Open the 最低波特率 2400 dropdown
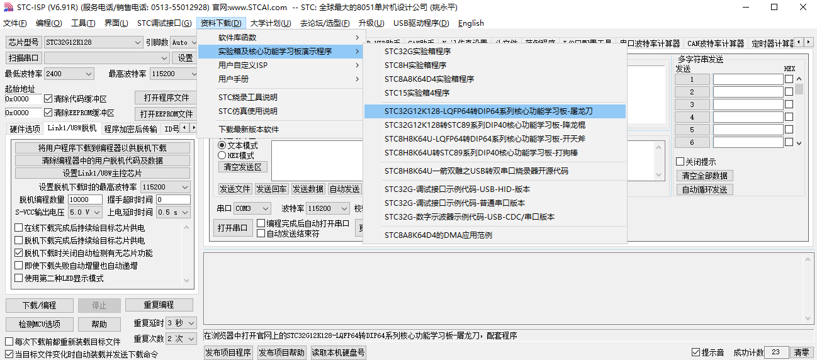The image size is (817, 360). coord(69,74)
